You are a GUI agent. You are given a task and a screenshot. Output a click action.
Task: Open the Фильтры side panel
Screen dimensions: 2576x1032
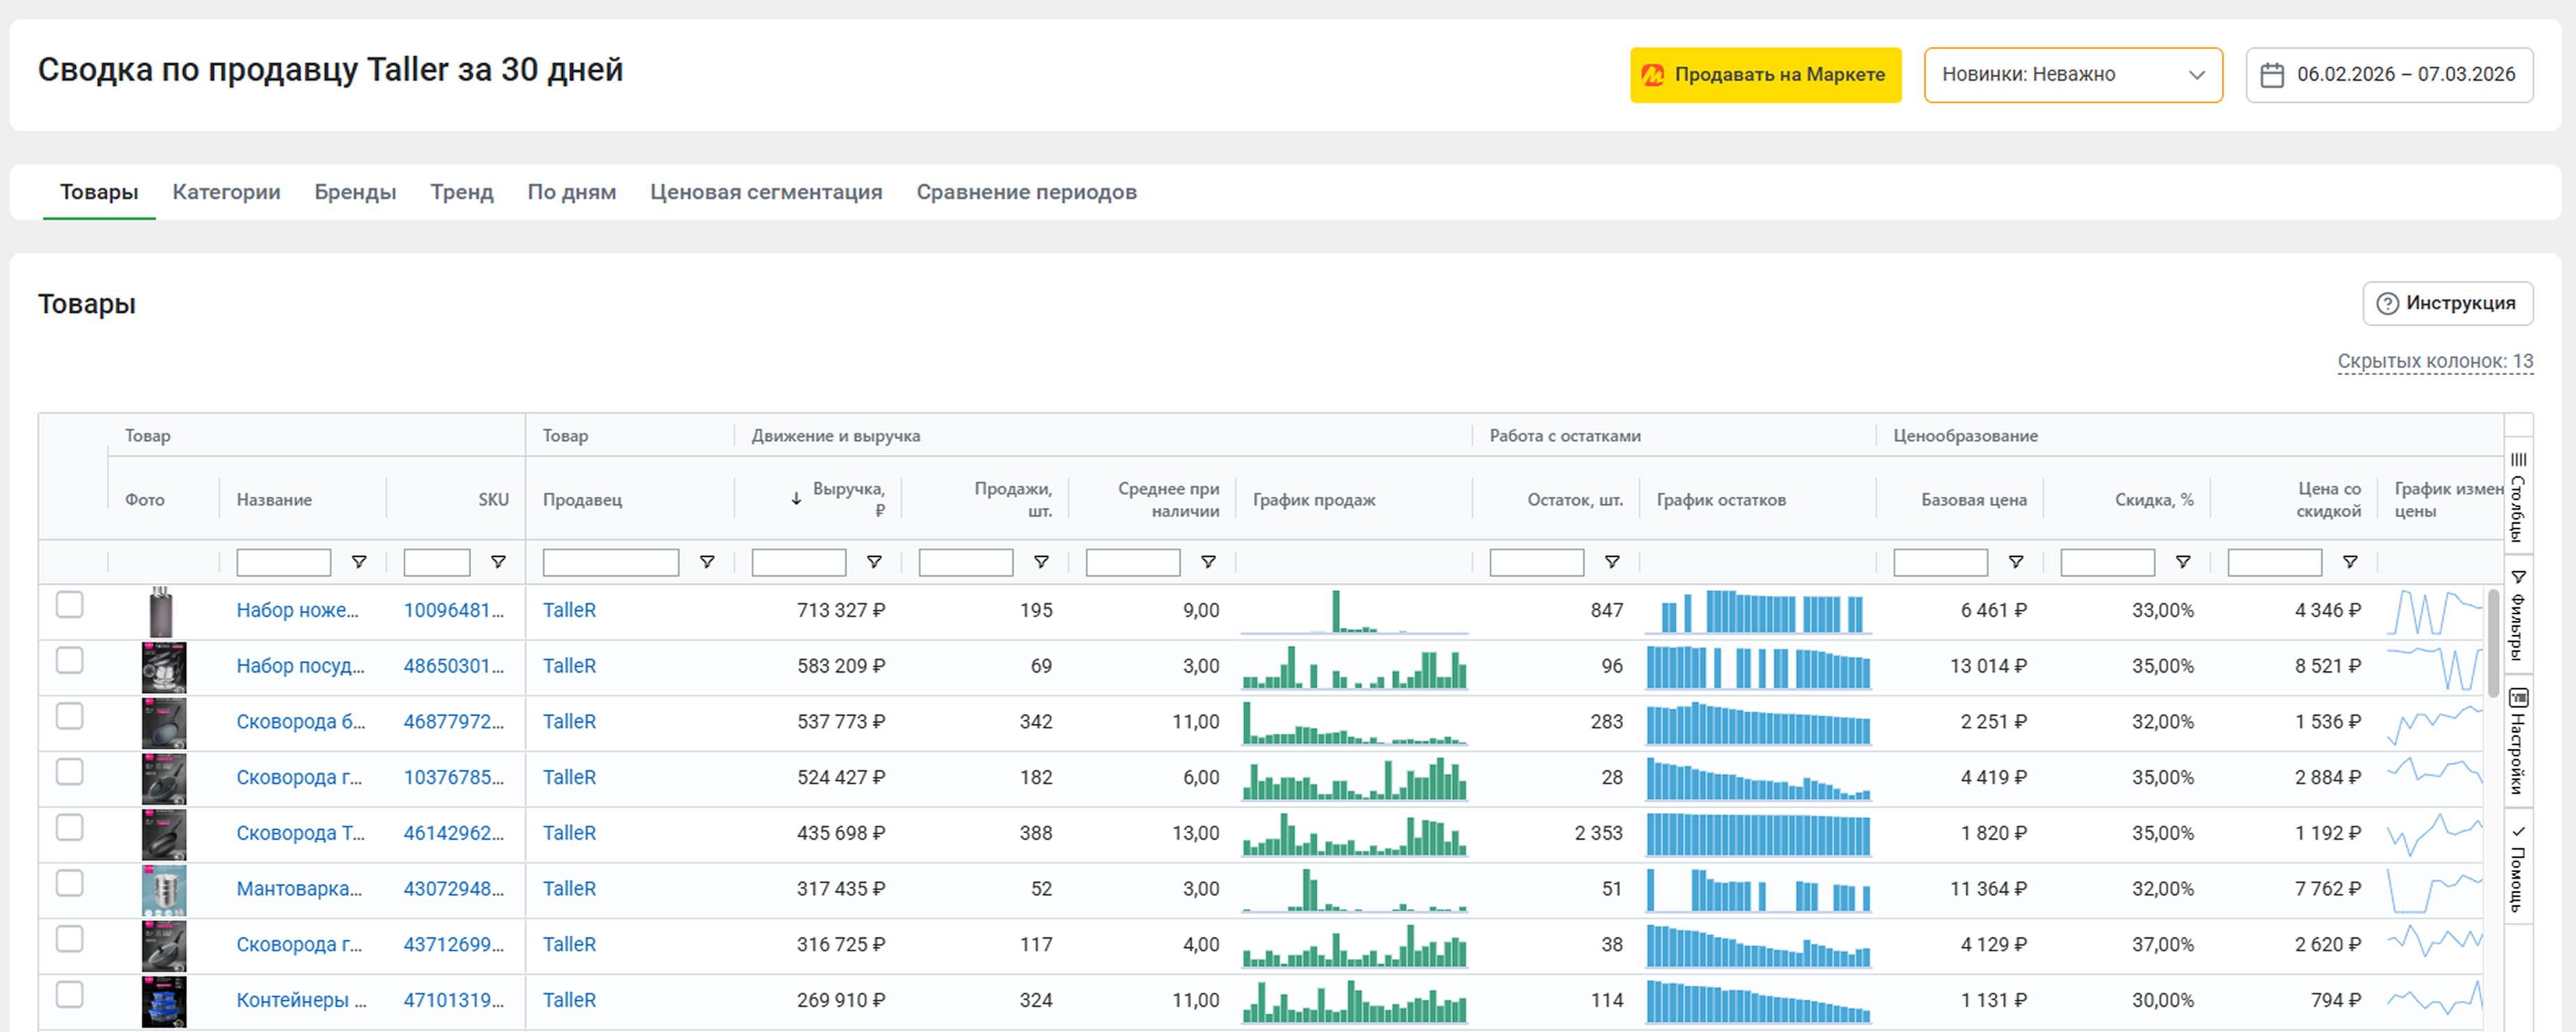click(2518, 616)
